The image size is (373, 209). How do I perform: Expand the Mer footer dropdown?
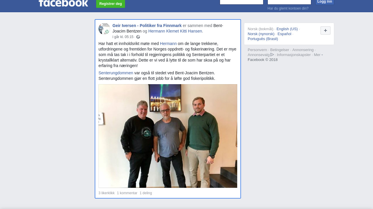pyautogui.click(x=318, y=55)
